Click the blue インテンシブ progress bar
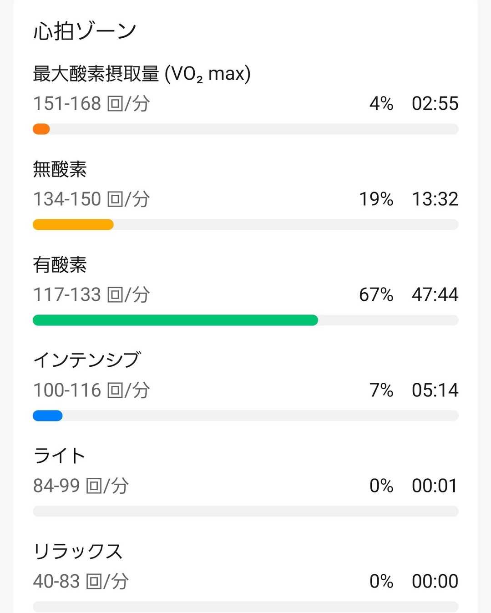Image resolution: width=491 pixels, height=613 pixels. 48,416
